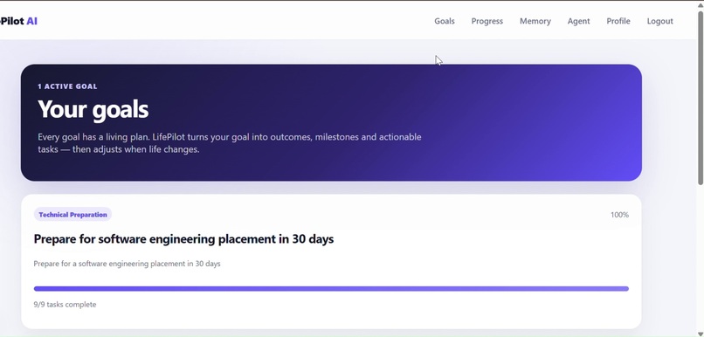Click the '1 ACTIVE GOAL' label

[67, 86]
